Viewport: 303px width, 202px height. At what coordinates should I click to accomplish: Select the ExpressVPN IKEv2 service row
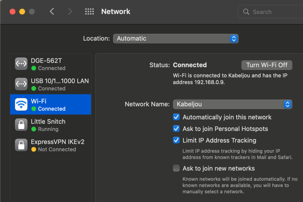51,145
